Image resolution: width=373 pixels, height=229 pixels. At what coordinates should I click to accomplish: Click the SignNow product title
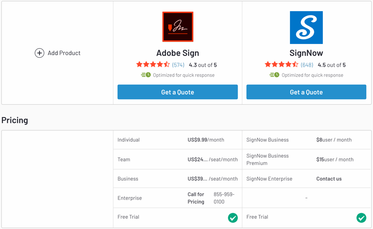point(306,53)
